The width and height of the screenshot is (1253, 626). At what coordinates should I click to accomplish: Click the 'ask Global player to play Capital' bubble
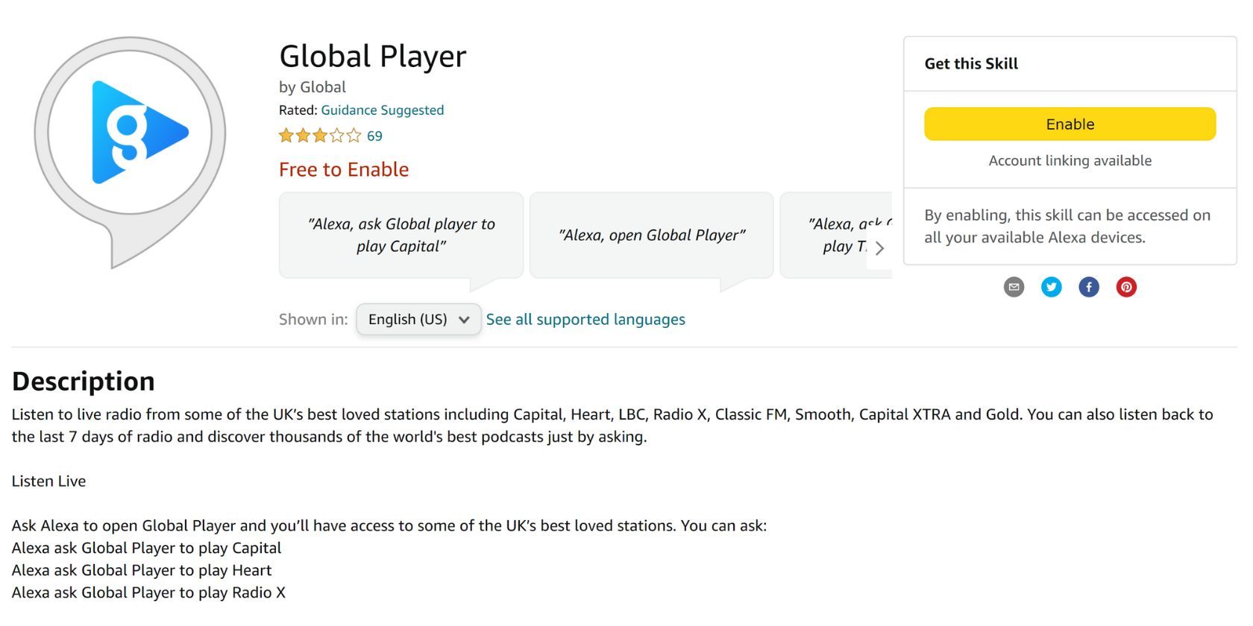coord(401,234)
